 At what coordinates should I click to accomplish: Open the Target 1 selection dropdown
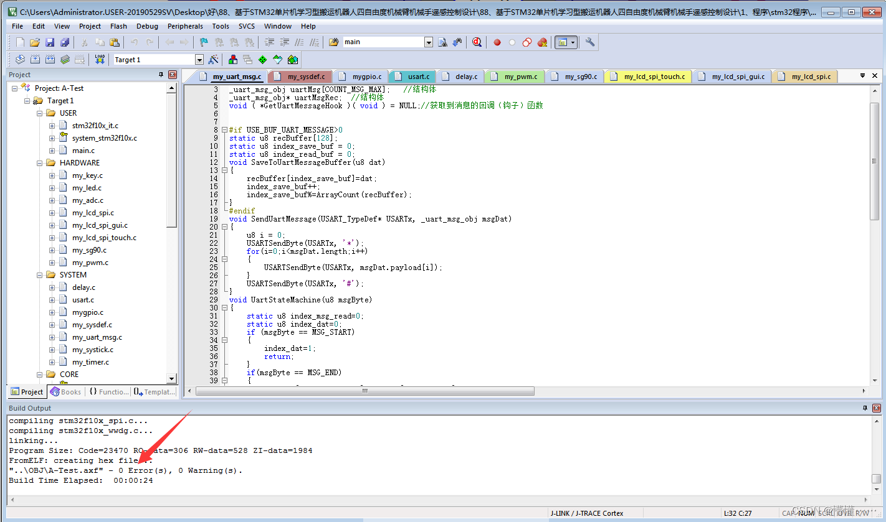coord(199,60)
